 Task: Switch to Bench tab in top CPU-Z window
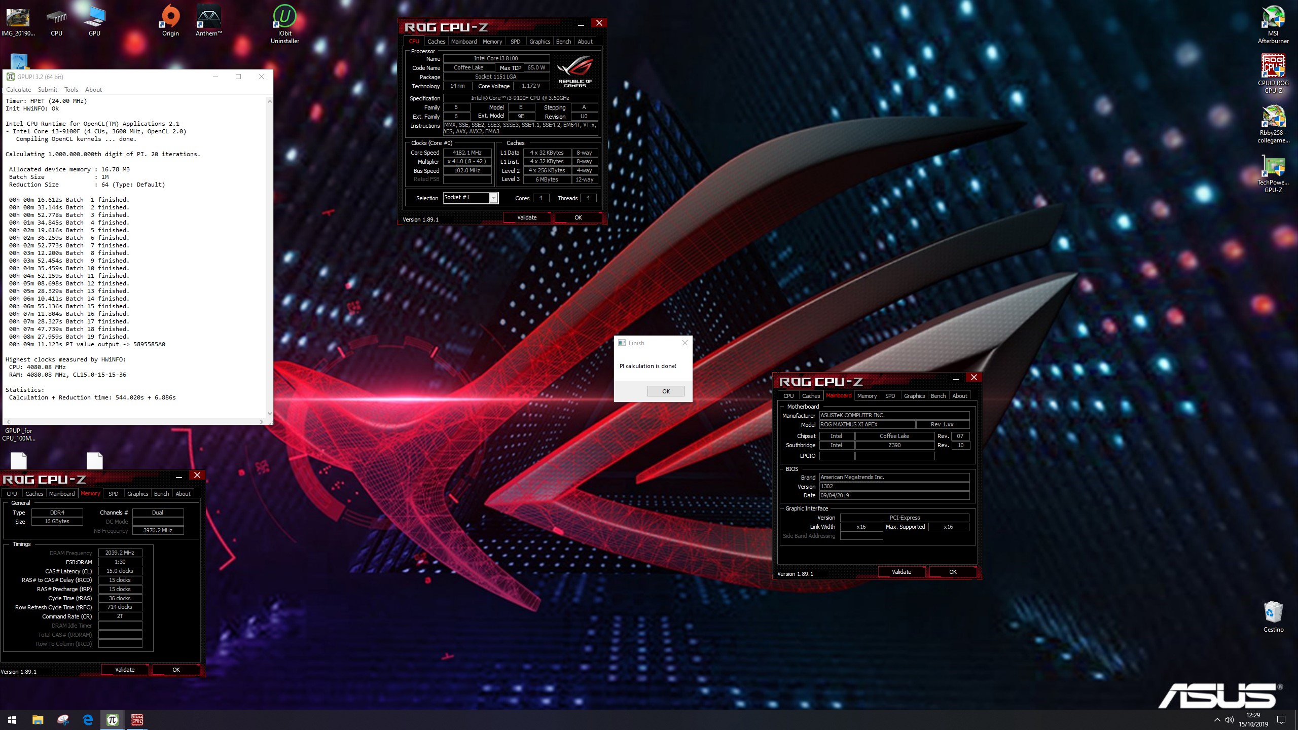pos(563,42)
